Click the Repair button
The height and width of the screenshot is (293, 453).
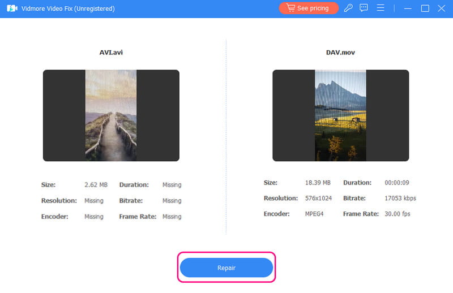[226, 268]
